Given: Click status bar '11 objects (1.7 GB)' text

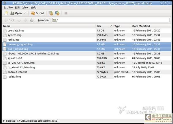Looking at the screenshot, I should [x=14, y=121].
